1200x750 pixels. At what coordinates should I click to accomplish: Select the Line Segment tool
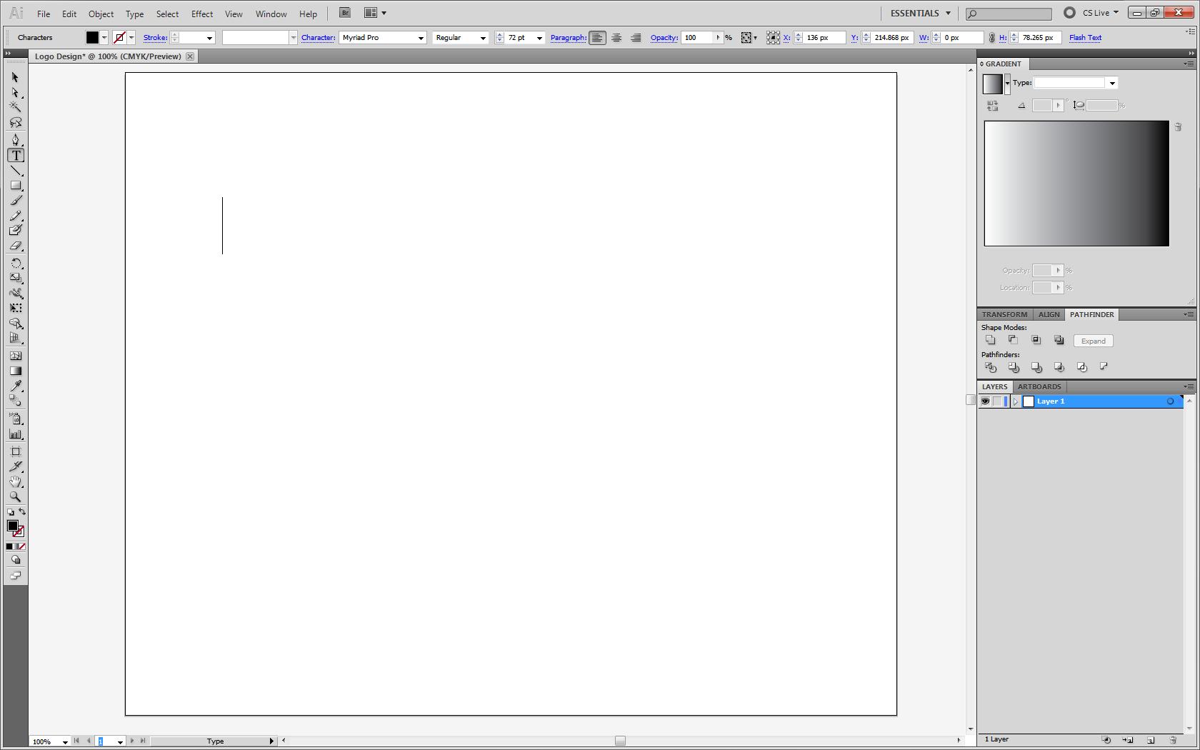(16, 171)
